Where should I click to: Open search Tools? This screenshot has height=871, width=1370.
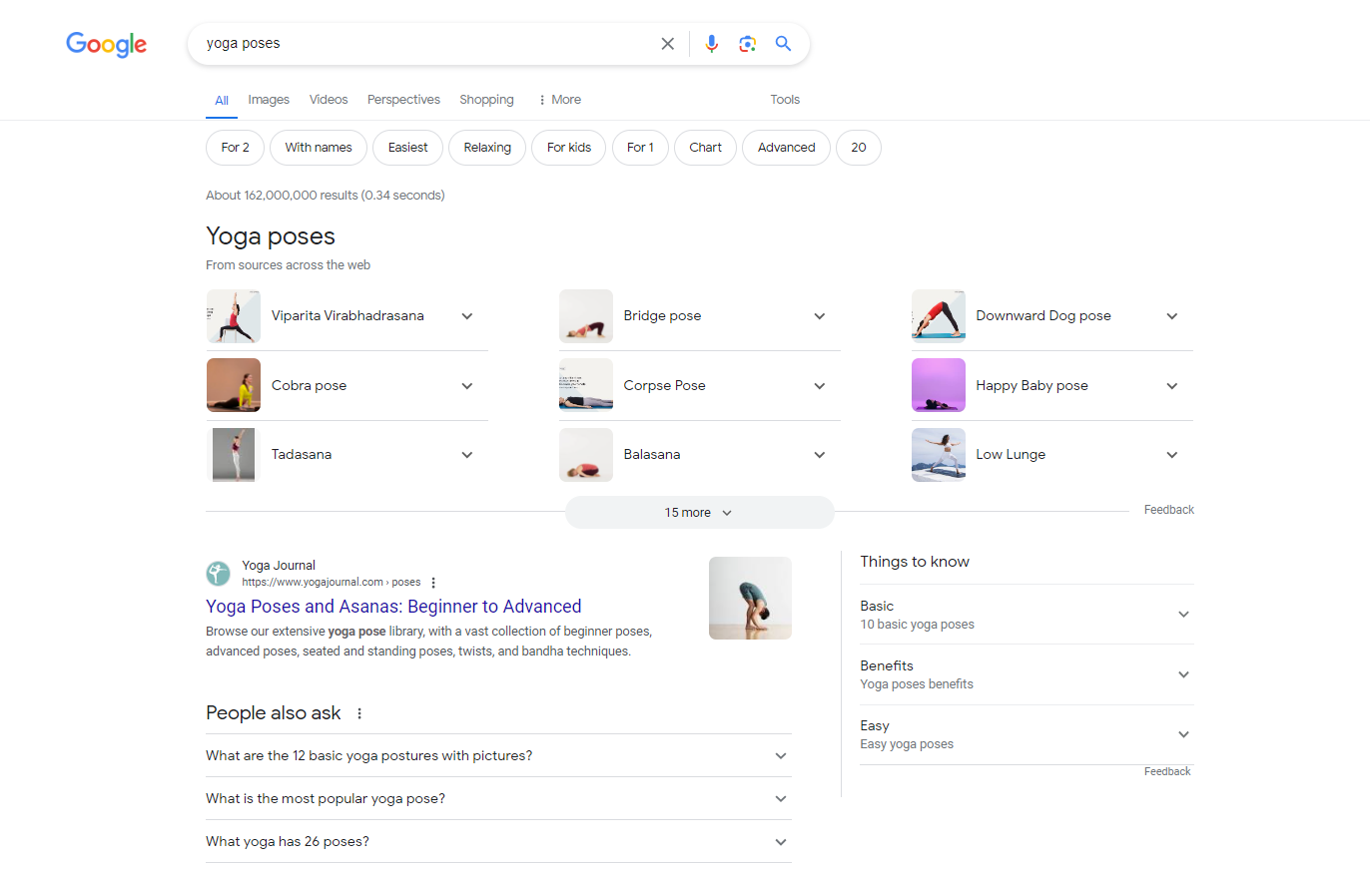coord(785,99)
